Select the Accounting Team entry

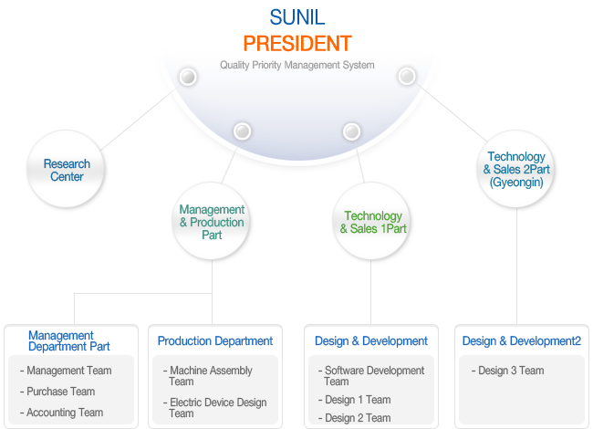tap(62, 413)
